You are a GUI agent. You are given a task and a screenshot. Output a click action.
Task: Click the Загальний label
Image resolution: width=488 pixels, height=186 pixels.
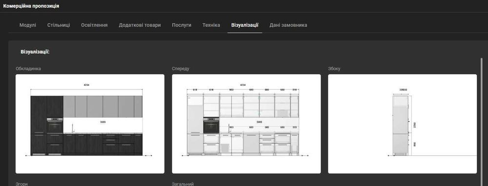183,184
